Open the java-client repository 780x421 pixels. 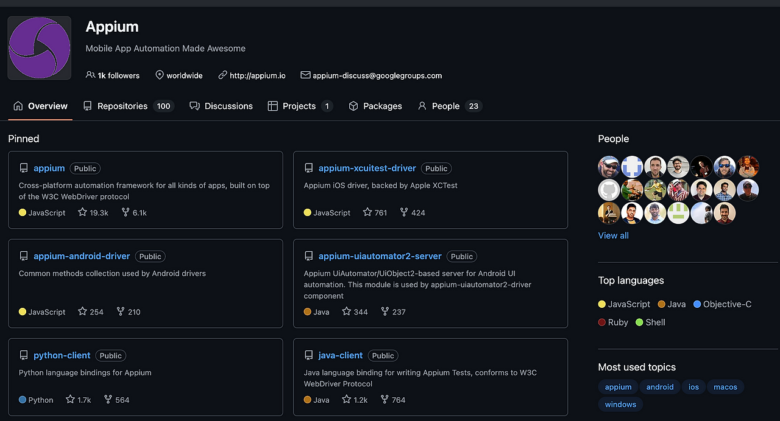click(341, 355)
